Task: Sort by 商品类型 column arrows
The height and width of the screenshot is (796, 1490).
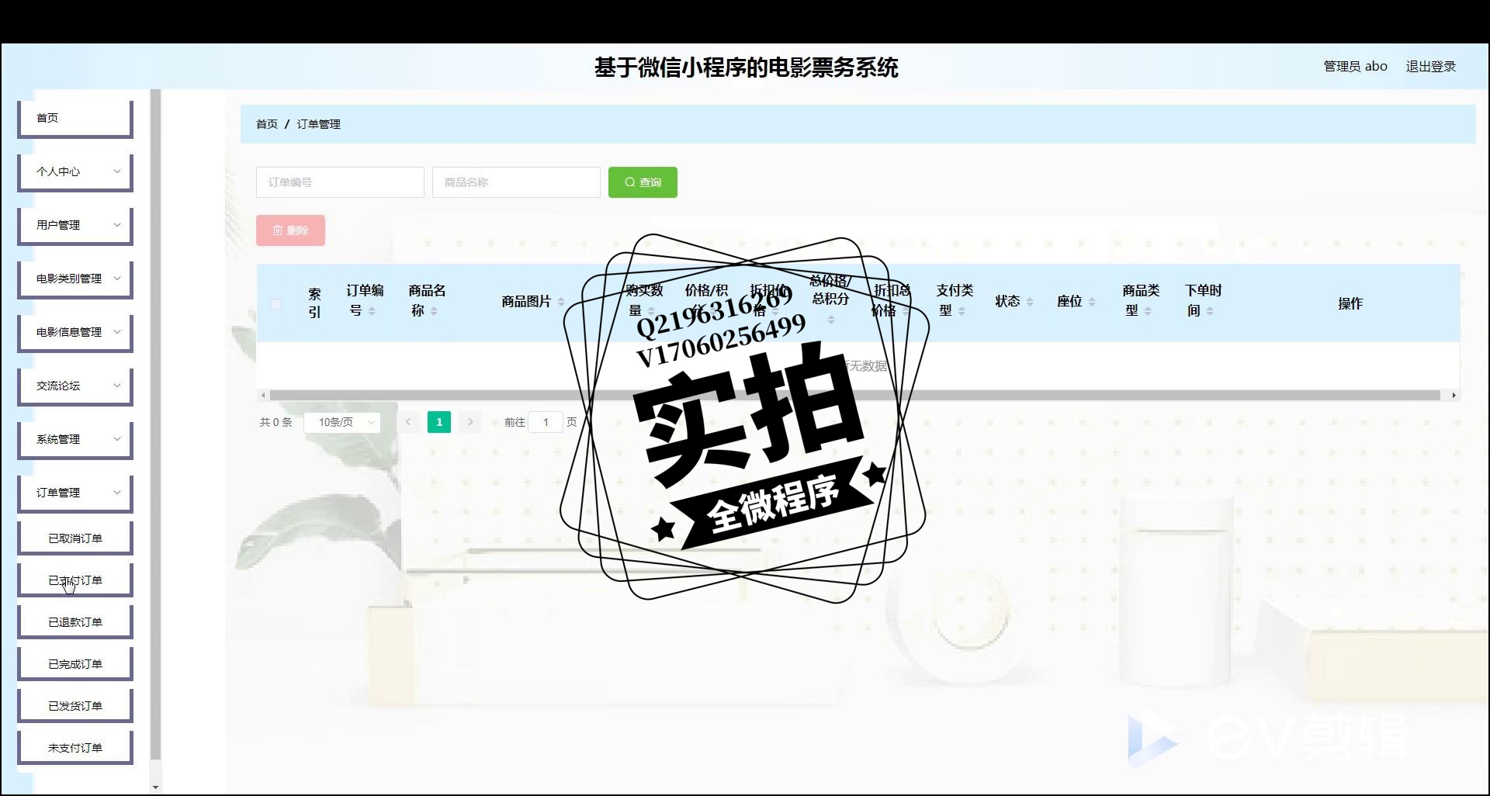Action: 1148,311
